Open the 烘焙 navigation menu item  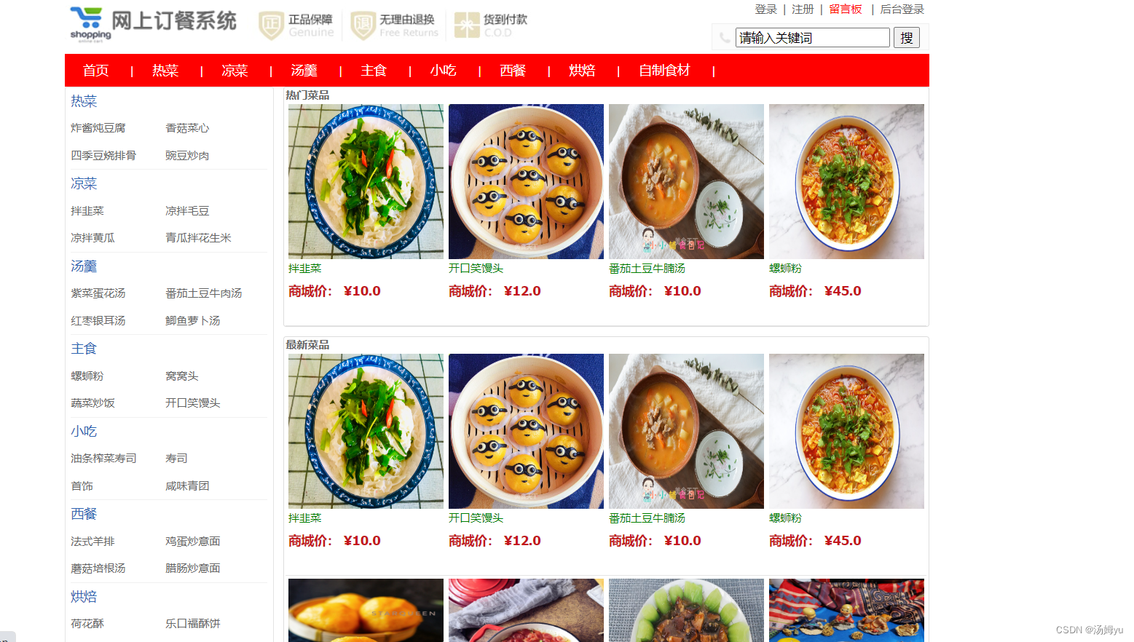(x=582, y=71)
